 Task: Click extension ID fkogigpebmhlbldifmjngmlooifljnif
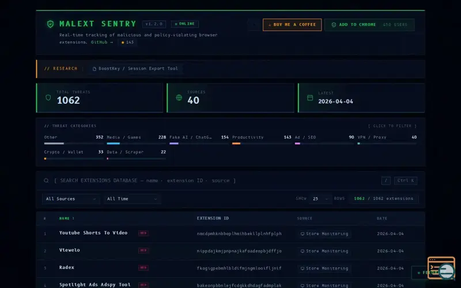coord(239,268)
